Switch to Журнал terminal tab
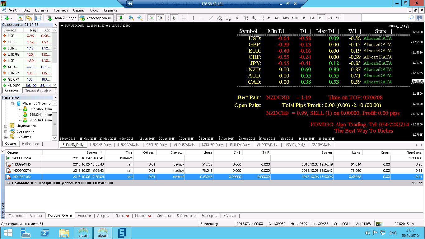 coord(230,216)
